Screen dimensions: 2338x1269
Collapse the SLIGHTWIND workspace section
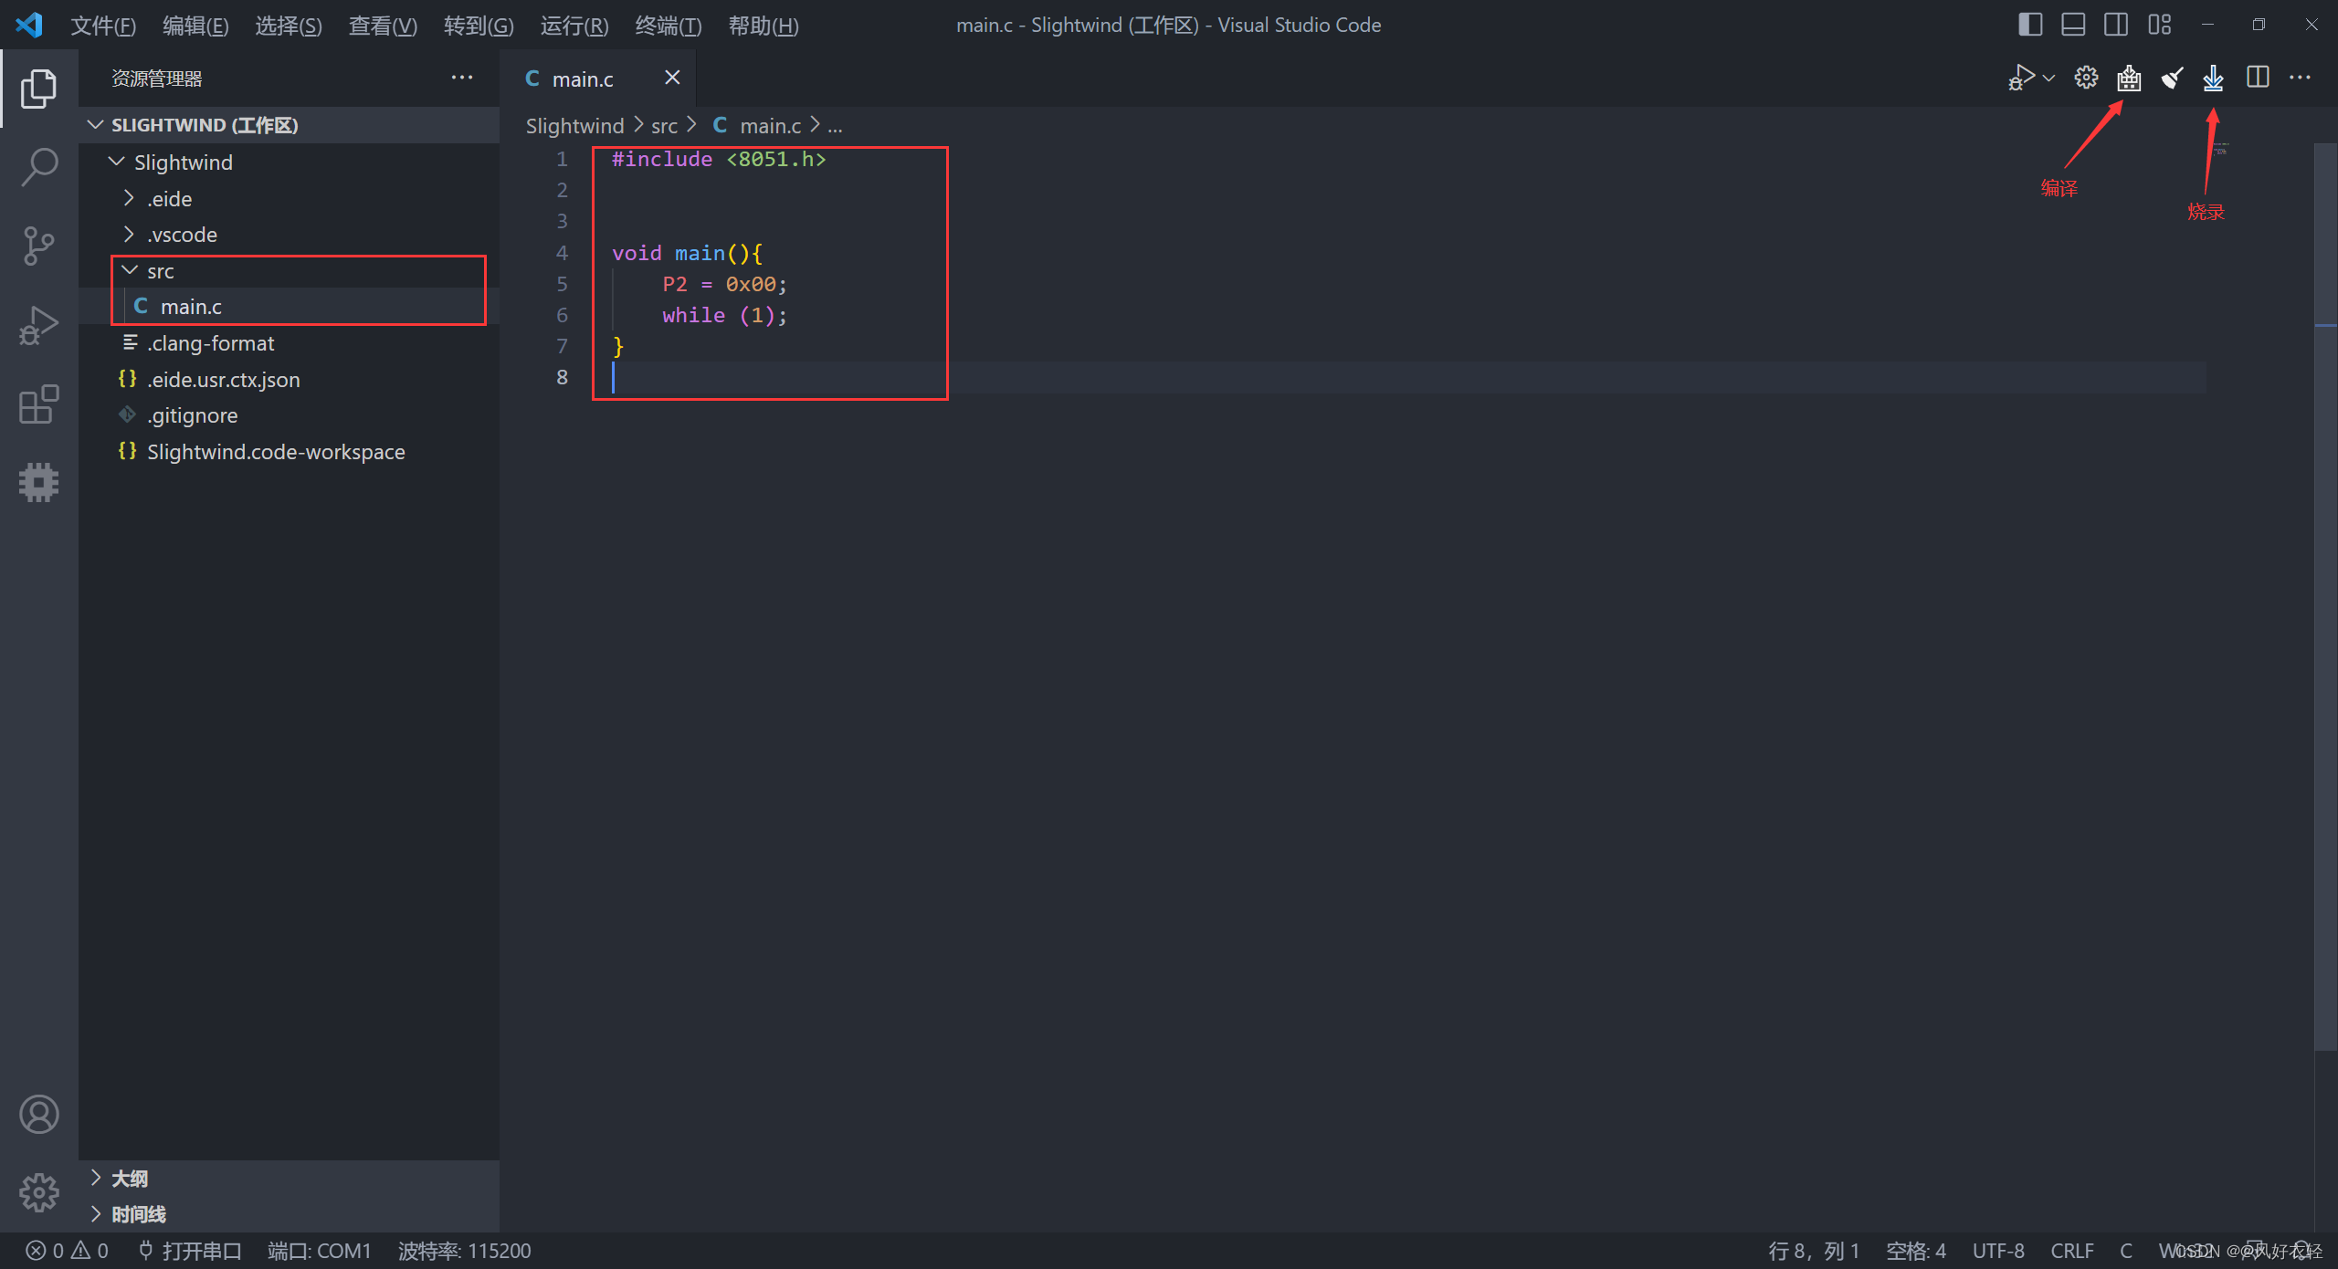289,125
